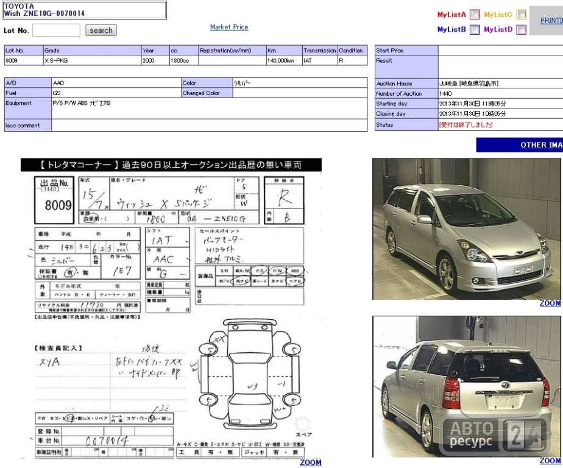The image size is (563, 468).
Task: Tick the MyListC checkbox
Action: click(x=522, y=15)
